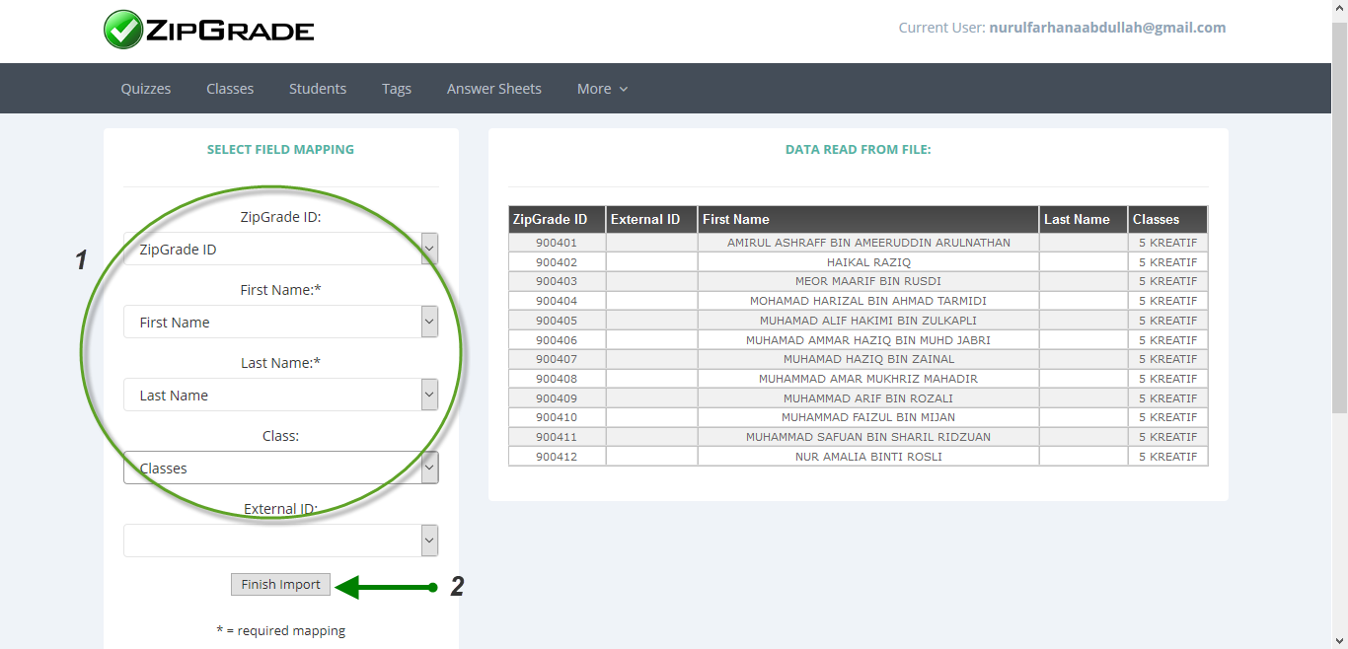Click MUHAMMAD SAFUAN BIN SHARIL RIDZUAN
Image resolution: width=1348 pixels, height=649 pixels.
pos(868,437)
